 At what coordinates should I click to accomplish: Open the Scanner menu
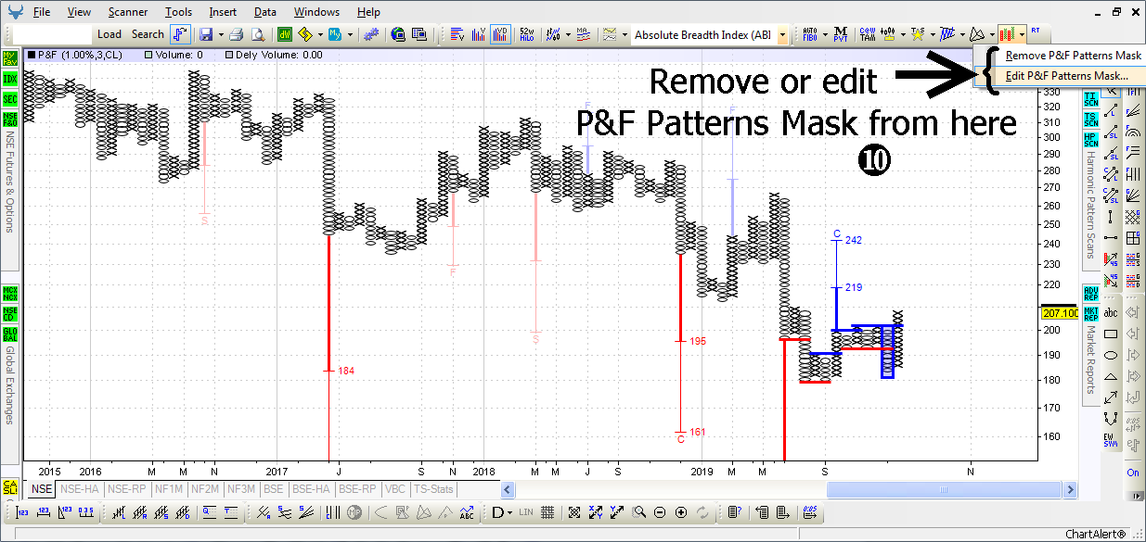[x=127, y=12]
